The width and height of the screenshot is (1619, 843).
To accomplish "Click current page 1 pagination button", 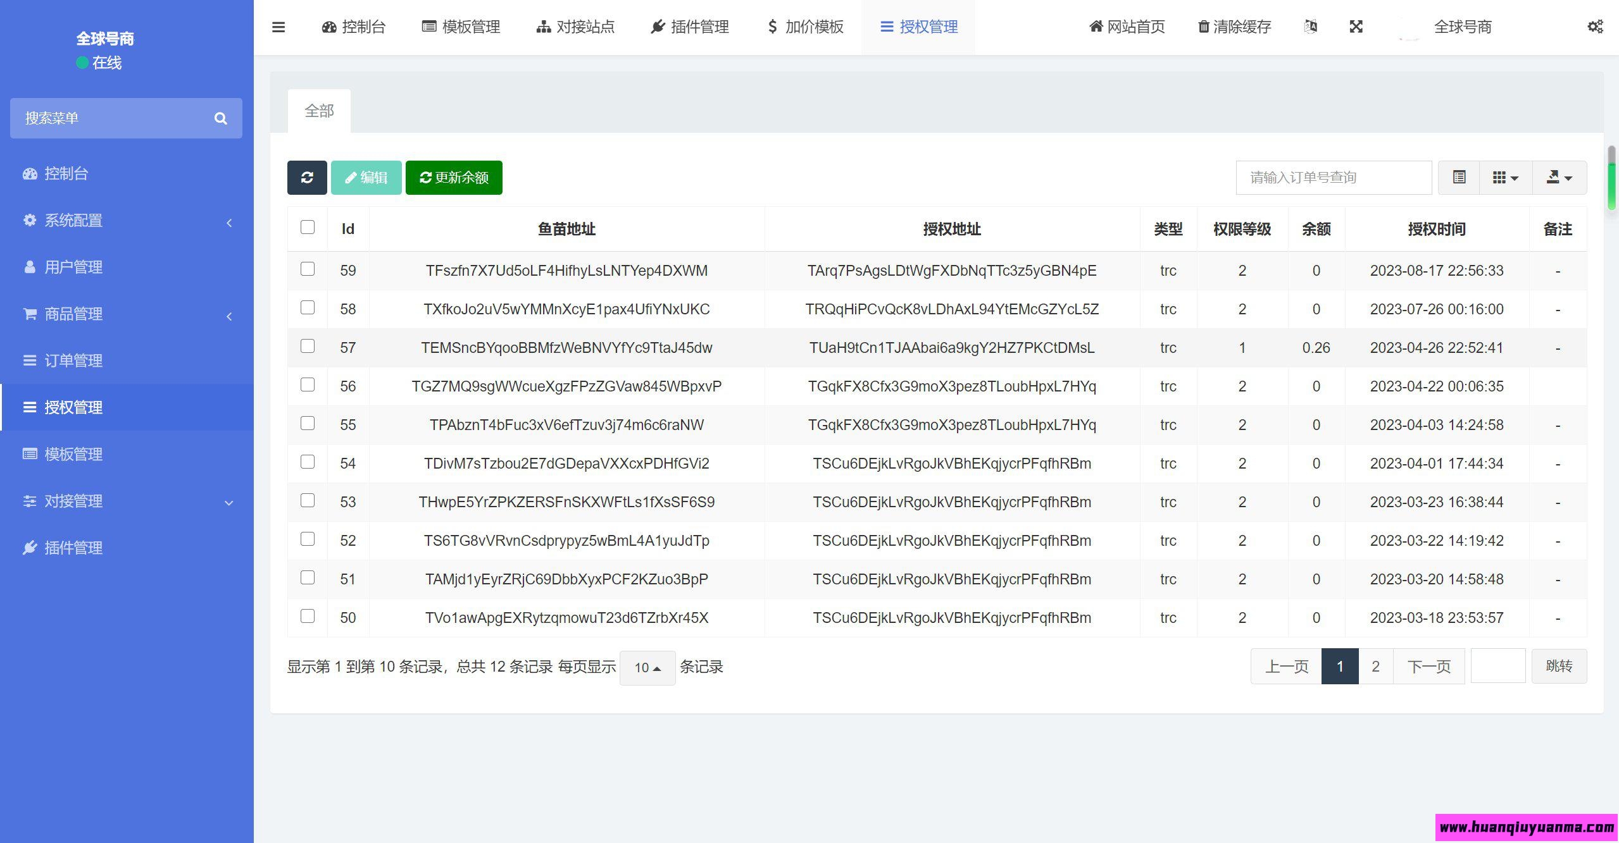I will coord(1340,666).
